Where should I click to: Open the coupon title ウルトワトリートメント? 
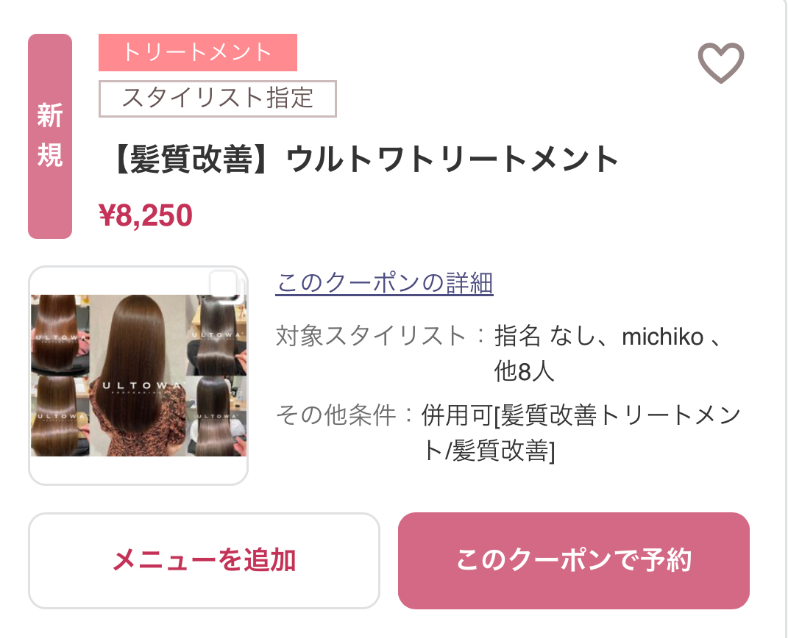click(364, 159)
